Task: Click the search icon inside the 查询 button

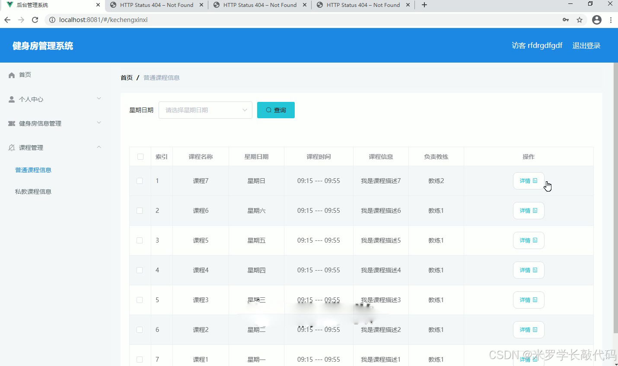Action: point(268,110)
